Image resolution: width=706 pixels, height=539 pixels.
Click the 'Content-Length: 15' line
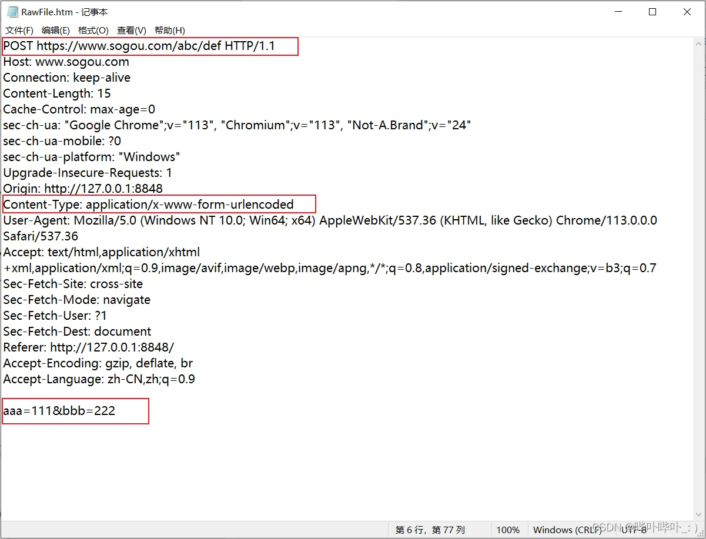pos(57,93)
